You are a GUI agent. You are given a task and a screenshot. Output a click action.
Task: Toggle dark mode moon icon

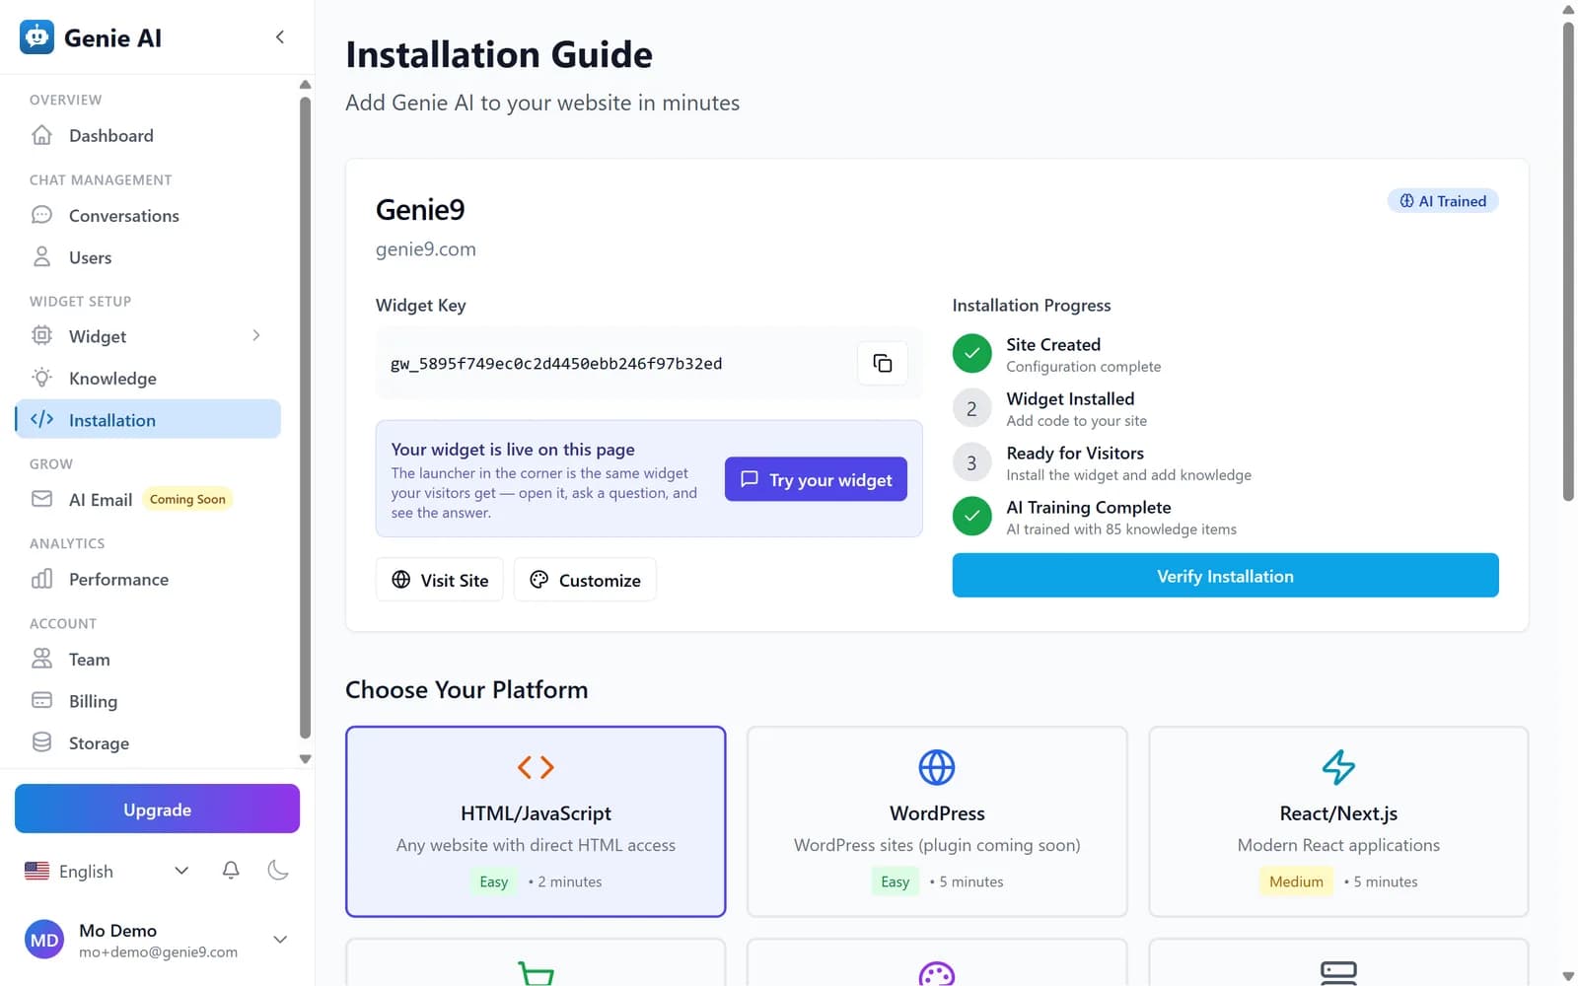tap(278, 871)
